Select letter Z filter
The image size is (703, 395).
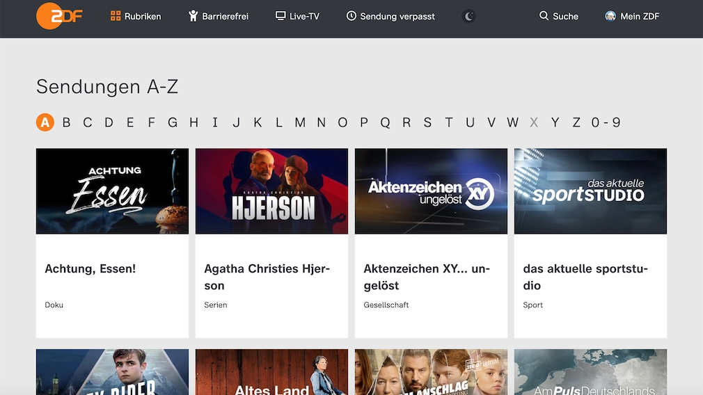[x=576, y=122]
